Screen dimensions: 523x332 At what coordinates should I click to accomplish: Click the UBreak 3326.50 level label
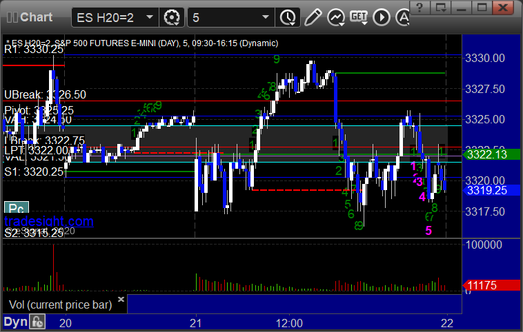pyautogui.click(x=45, y=94)
